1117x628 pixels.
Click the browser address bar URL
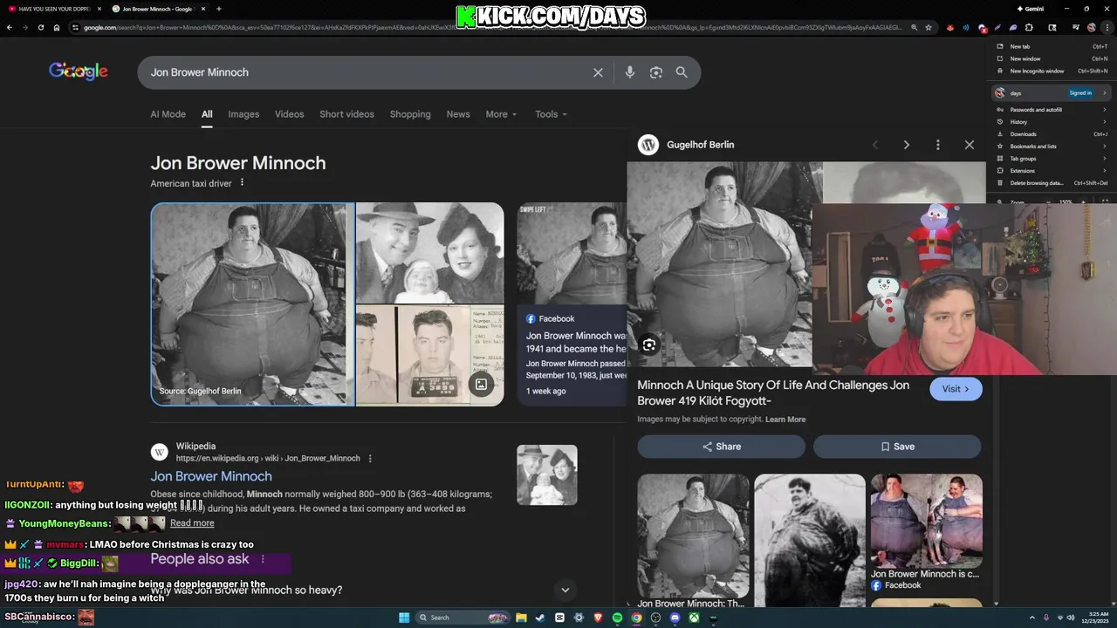click(493, 27)
